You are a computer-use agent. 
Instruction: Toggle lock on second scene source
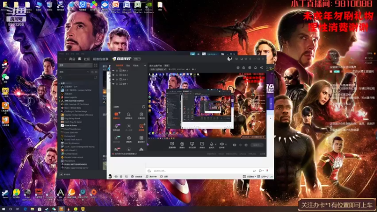[x=117, y=75]
